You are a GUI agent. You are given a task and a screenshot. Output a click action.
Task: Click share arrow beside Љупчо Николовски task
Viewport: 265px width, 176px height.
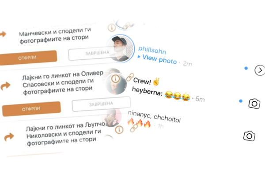[9, 136]
